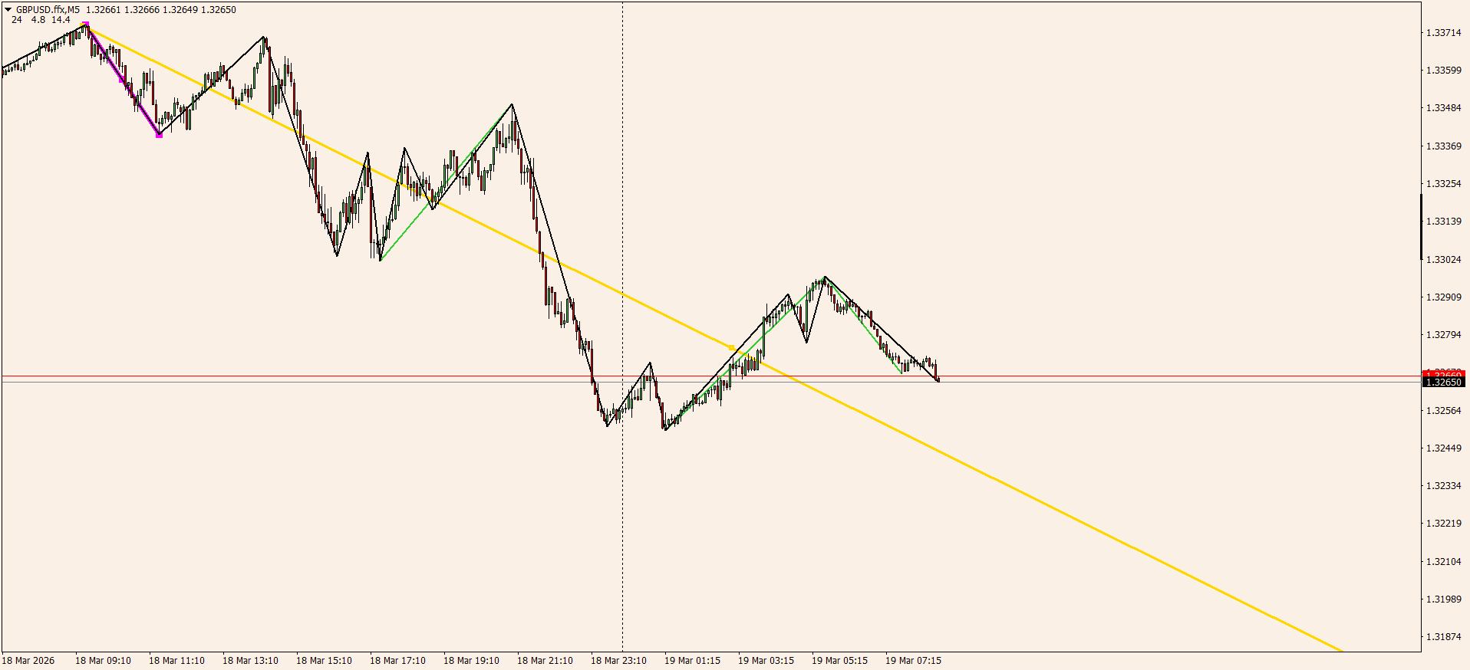1470x670 pixels.
Task: Click the 1.33024 price axis label
Action: click(x=1443, y=260)
